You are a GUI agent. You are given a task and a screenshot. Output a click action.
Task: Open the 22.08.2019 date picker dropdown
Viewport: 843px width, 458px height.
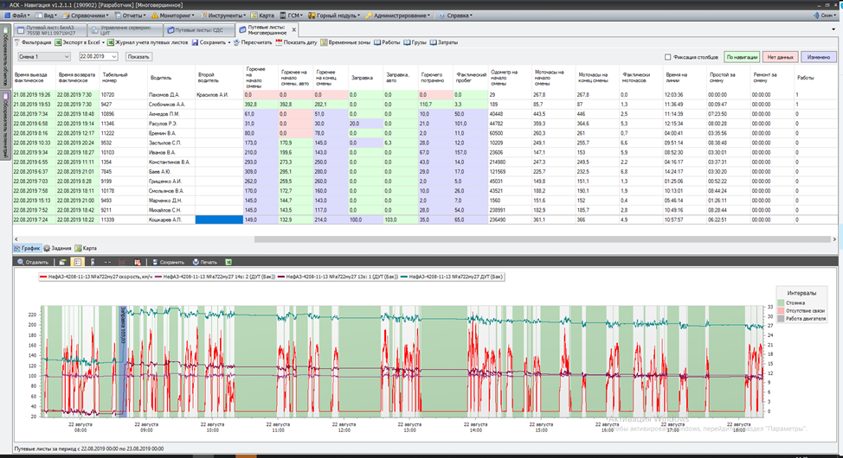click(x=114, y=57)
